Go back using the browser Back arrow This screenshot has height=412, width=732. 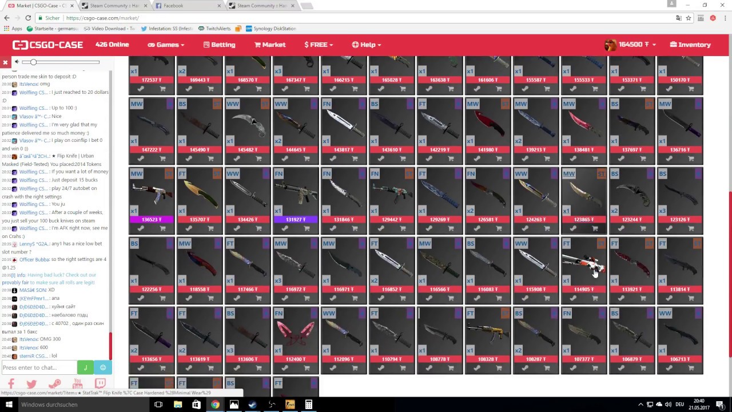click(x=7, y=18)
